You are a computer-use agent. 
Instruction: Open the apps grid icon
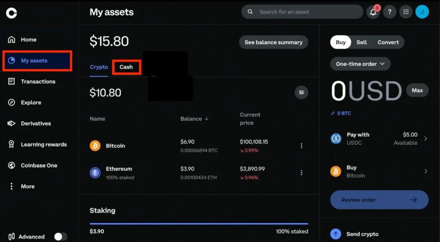pos(406,12)
